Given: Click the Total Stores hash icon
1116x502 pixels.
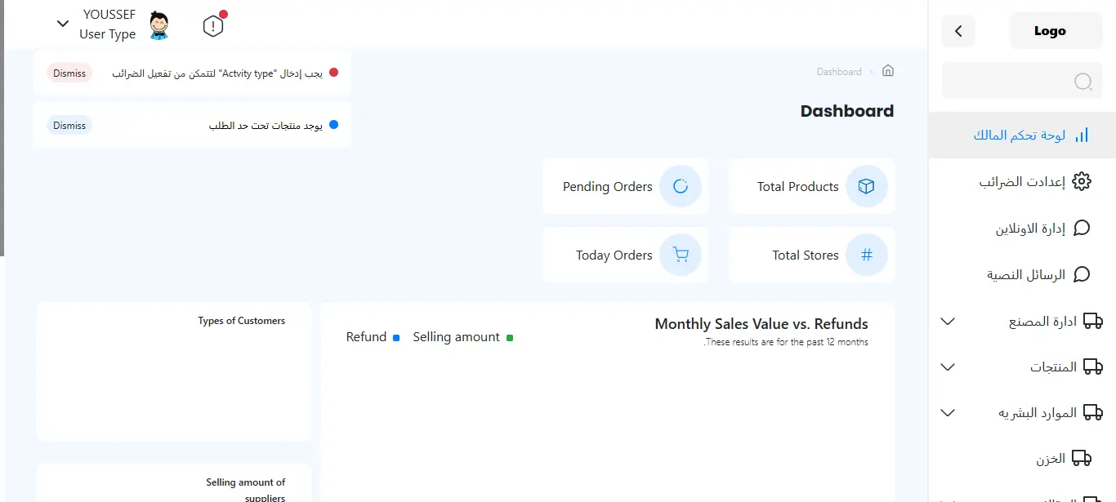Looking at the screenshot, I should click(x=866, y=255).
